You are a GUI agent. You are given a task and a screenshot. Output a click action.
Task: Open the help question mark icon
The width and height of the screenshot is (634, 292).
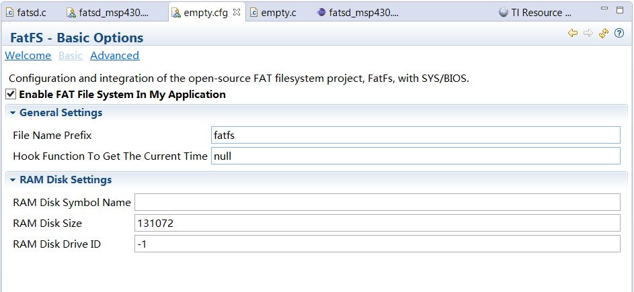(619, 33)
